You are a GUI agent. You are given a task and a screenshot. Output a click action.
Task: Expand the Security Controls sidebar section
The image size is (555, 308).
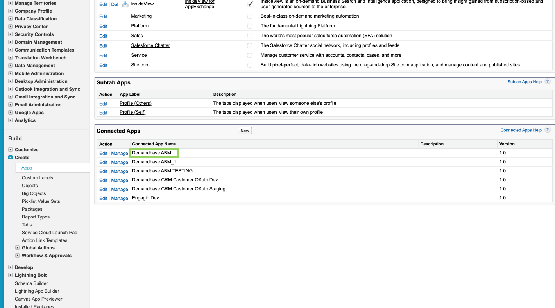pos(11,34)
